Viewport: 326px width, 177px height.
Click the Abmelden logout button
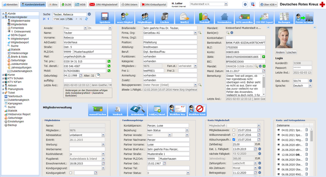click(x=10, y=4)
